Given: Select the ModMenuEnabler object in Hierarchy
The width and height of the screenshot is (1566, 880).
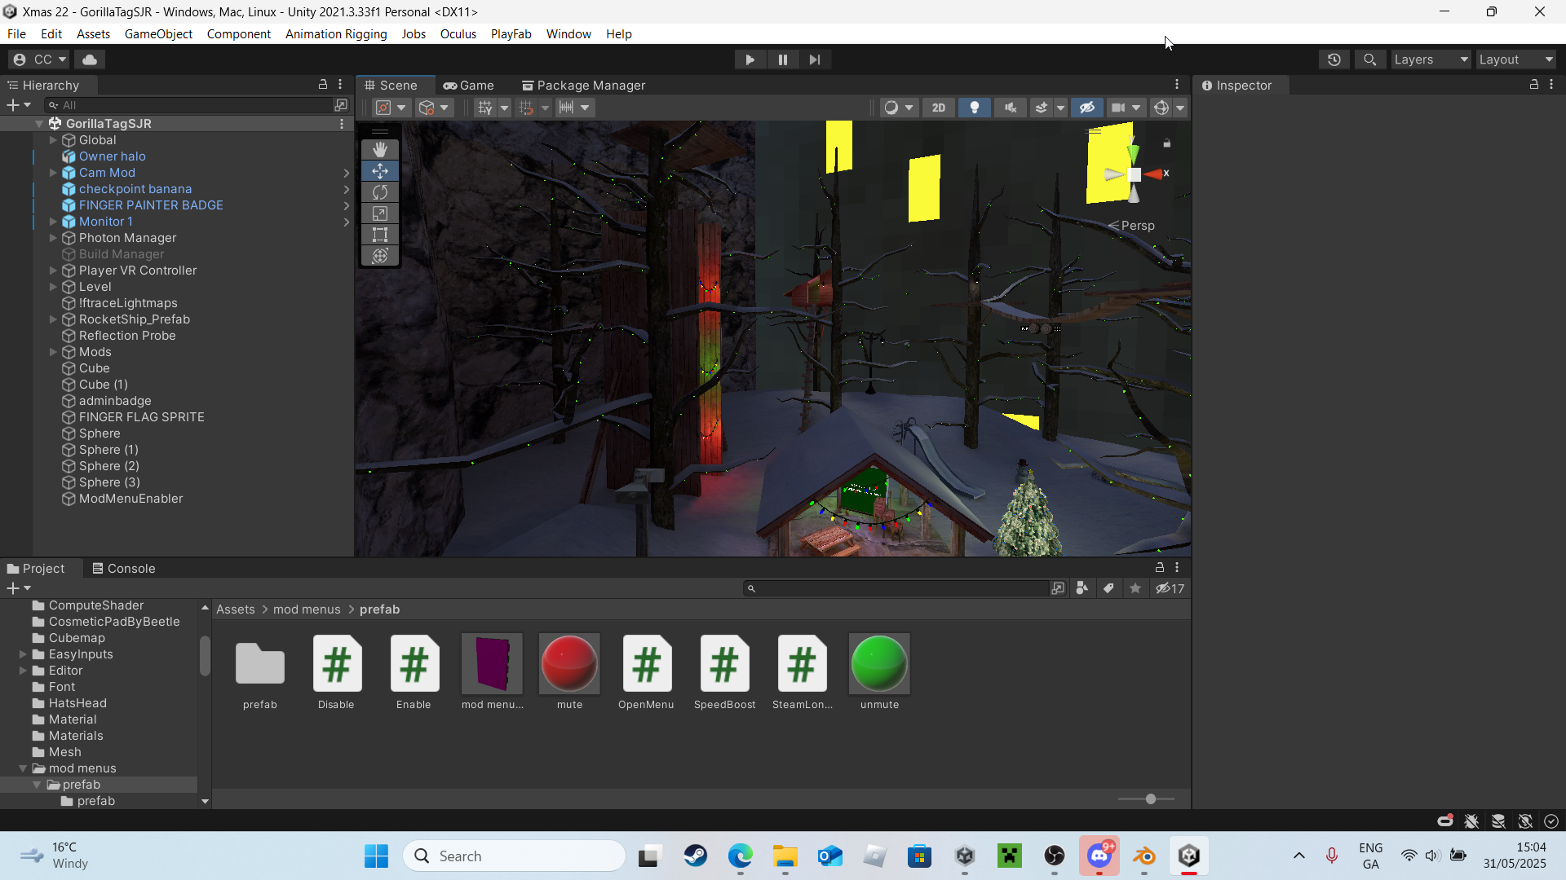Looking at the screenshot, I should point(130,499).
